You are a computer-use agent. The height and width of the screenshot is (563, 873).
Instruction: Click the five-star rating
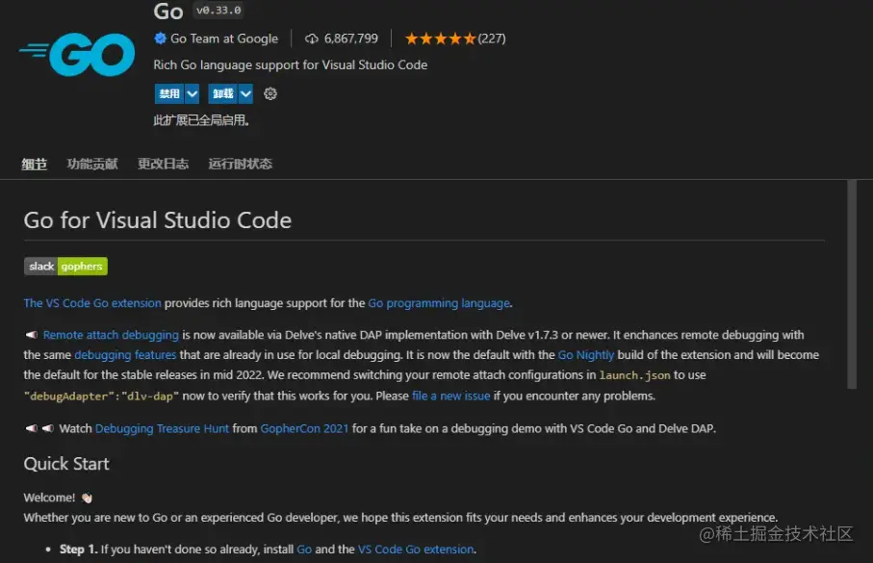(441, 38)
